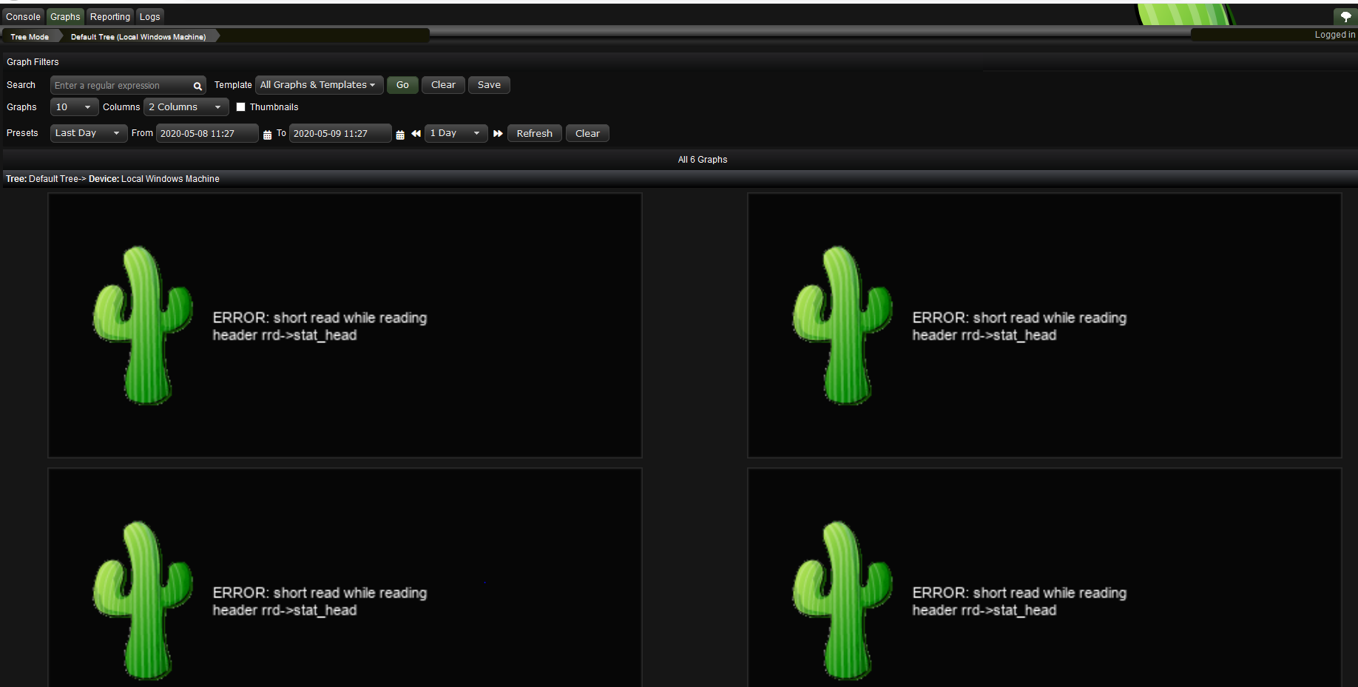Image resolution: width=1358 pixels, height=687 pixels.
Task: Click the top-left graph error image
Action: click(345, 325)
